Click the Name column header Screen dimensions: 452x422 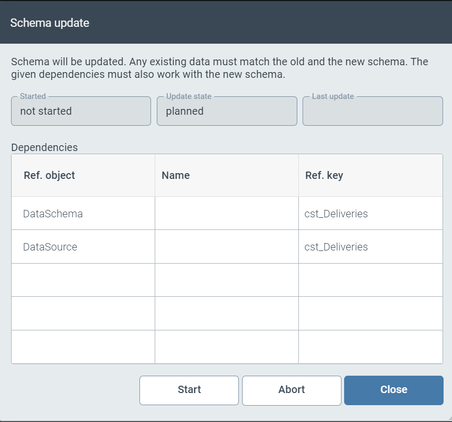[x=175, y=175]
